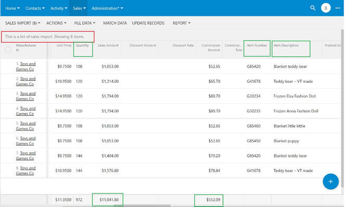Image resolution: width=345 pixels, height=207 pixels.
Task: Open the search magnifier icon
Action: [x=313, y=8]
